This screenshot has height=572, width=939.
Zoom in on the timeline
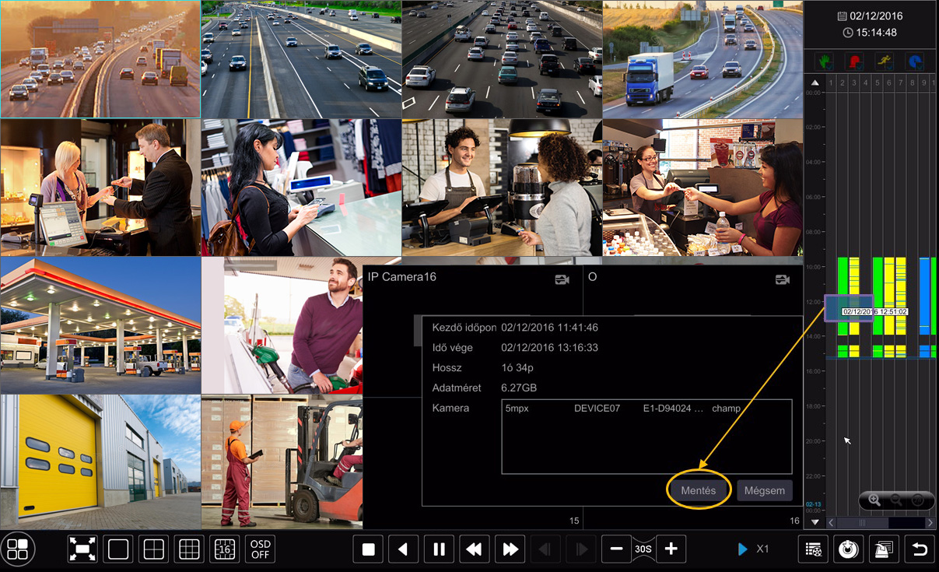[x=874, y=500]
